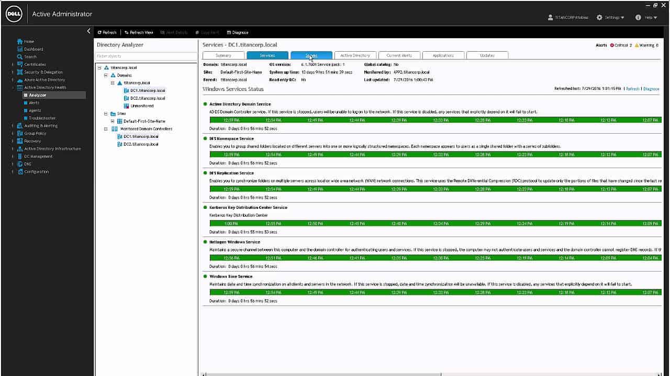Switch to the Summary tab
The height and width of the screenshot is (376, 670).
pos(223,55)
